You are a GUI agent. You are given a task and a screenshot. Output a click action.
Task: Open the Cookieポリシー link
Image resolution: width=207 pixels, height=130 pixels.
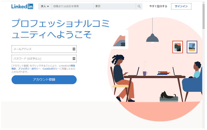(x=51, y=69)
